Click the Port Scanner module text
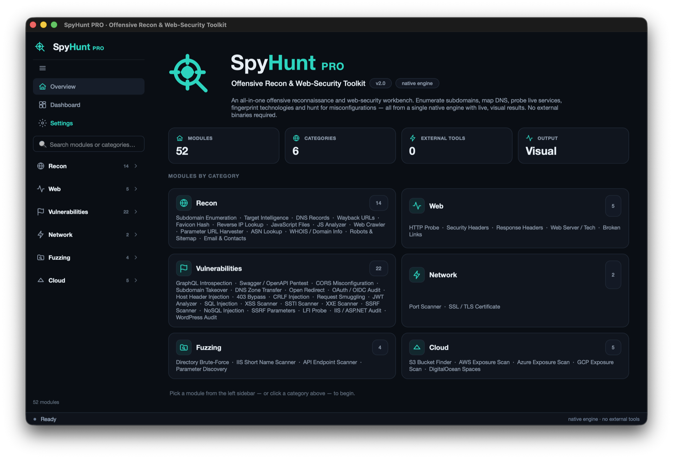 425,306
